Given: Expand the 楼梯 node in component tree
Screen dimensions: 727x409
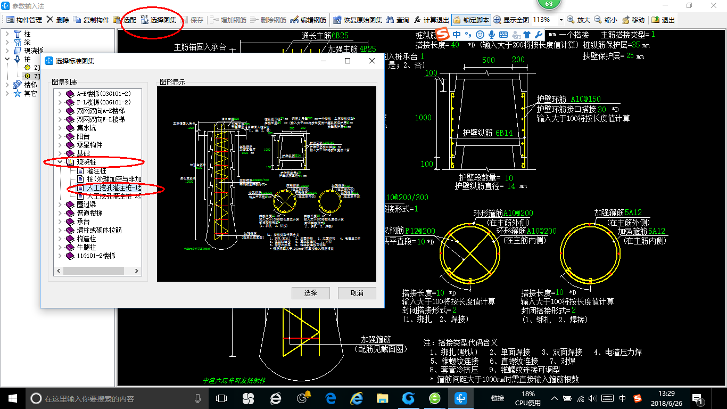Looking at the screenshot, I should [7, 85].
